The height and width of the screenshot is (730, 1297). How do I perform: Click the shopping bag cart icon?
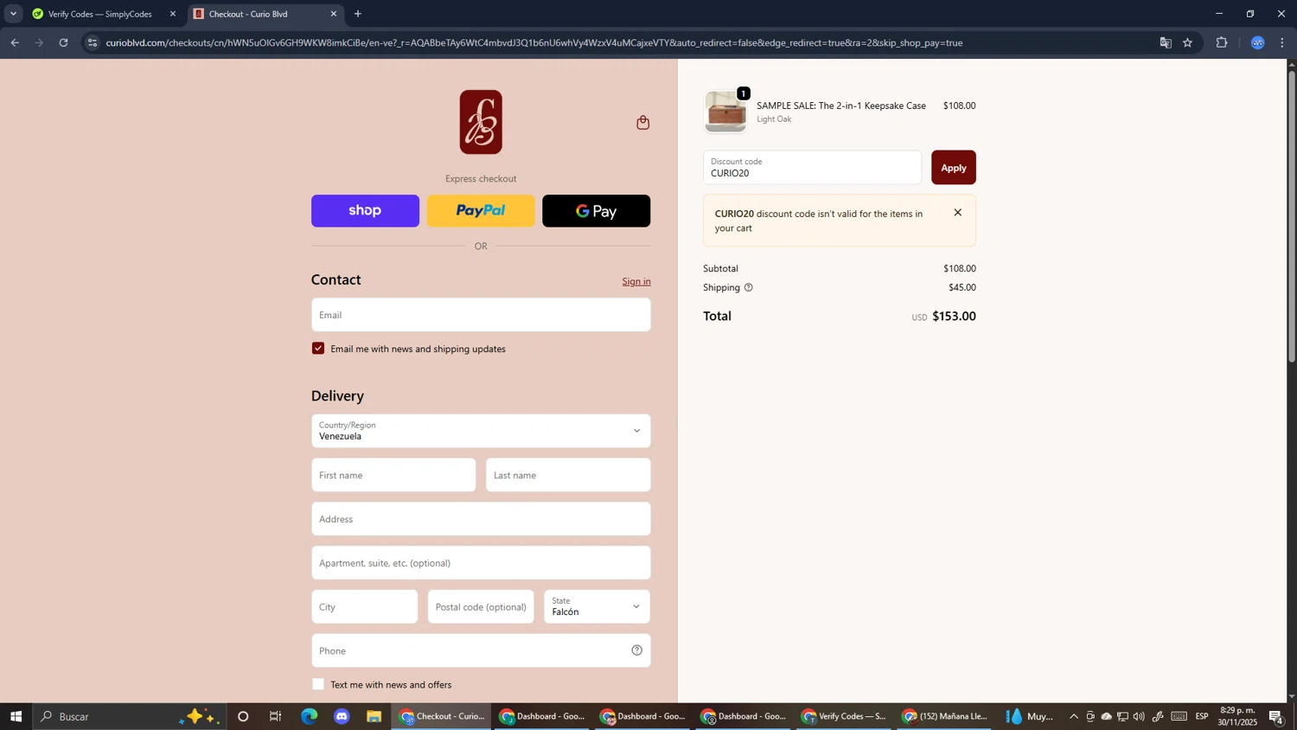coord(642,123)
